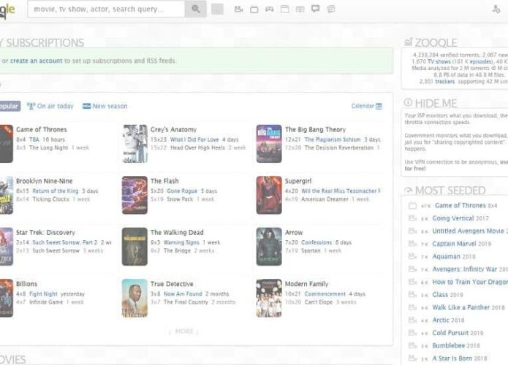This screenshot has height=365, width=508.
Task: Click the movie icon beside Captain Marvel
Action: coord(412,244)
